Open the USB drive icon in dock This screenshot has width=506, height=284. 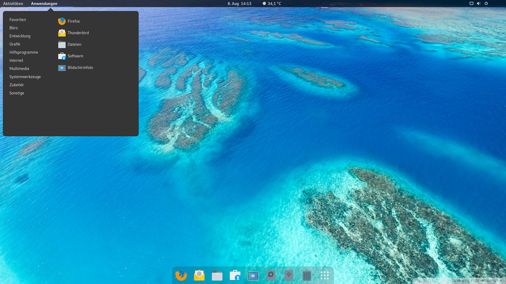[289, 275]
